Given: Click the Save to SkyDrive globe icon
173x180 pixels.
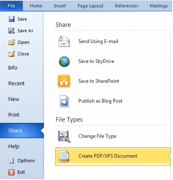Looking at the screenshot, I should click(64, 61).
